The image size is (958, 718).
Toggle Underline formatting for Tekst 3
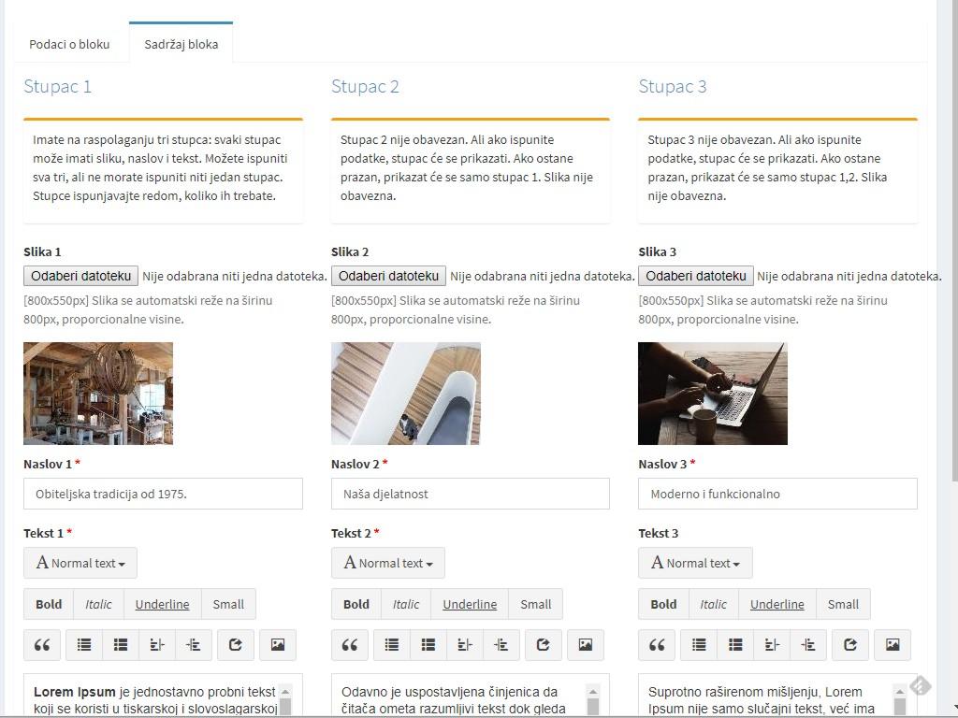coord(777,605)
